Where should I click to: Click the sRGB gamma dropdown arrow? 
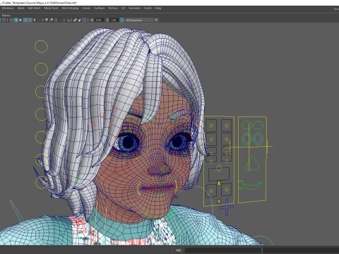pos(156,20)
